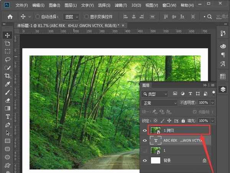Open the 类型 layer filter dropdown

click(x=154, y=94)
